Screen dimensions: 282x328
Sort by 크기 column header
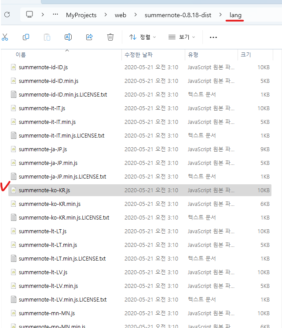[245, 55]
